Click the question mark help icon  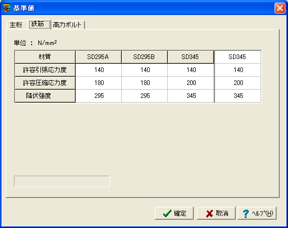click(x=246, y=213)
